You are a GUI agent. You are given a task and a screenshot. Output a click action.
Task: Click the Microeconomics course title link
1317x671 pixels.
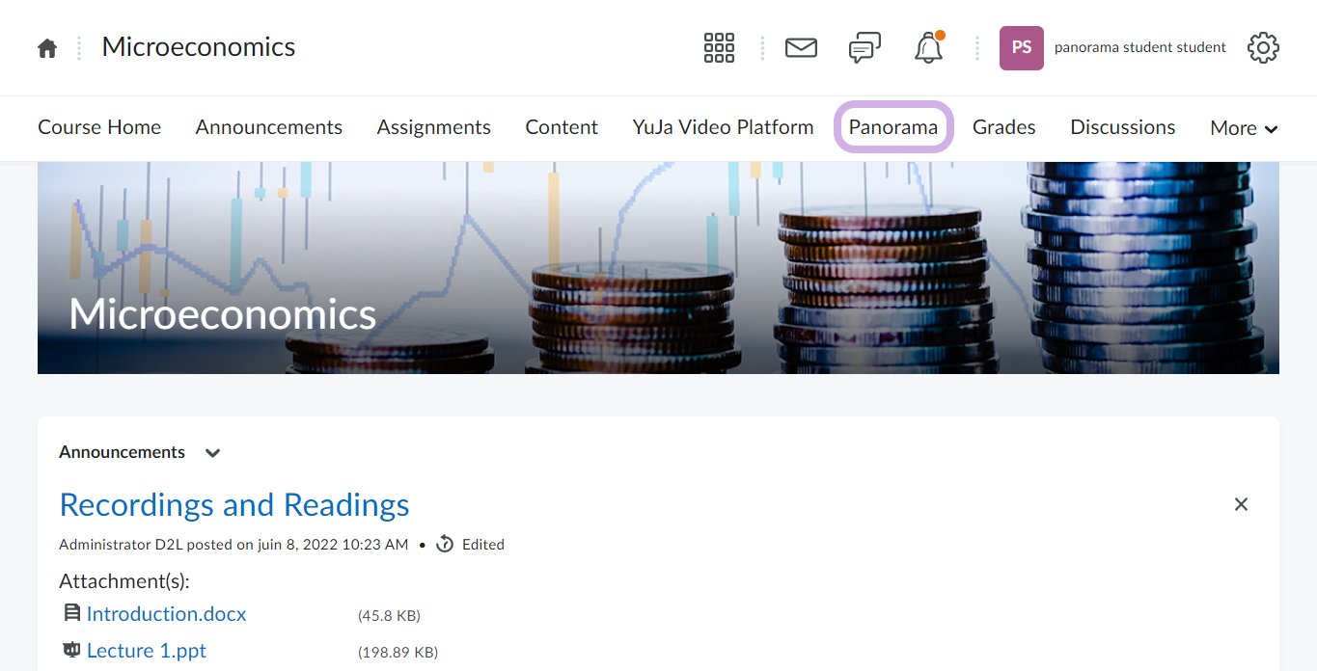[199, 47]
